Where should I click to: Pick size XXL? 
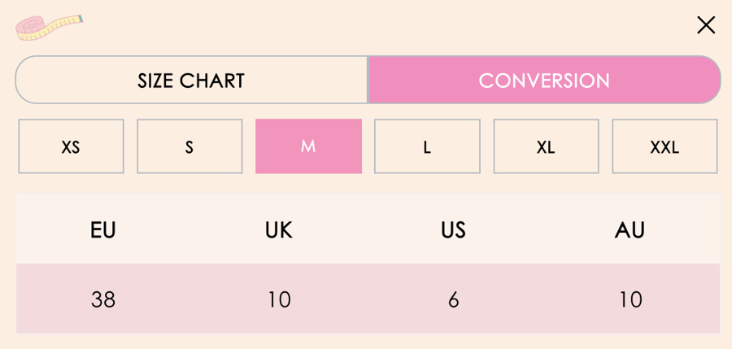point(664,147)
